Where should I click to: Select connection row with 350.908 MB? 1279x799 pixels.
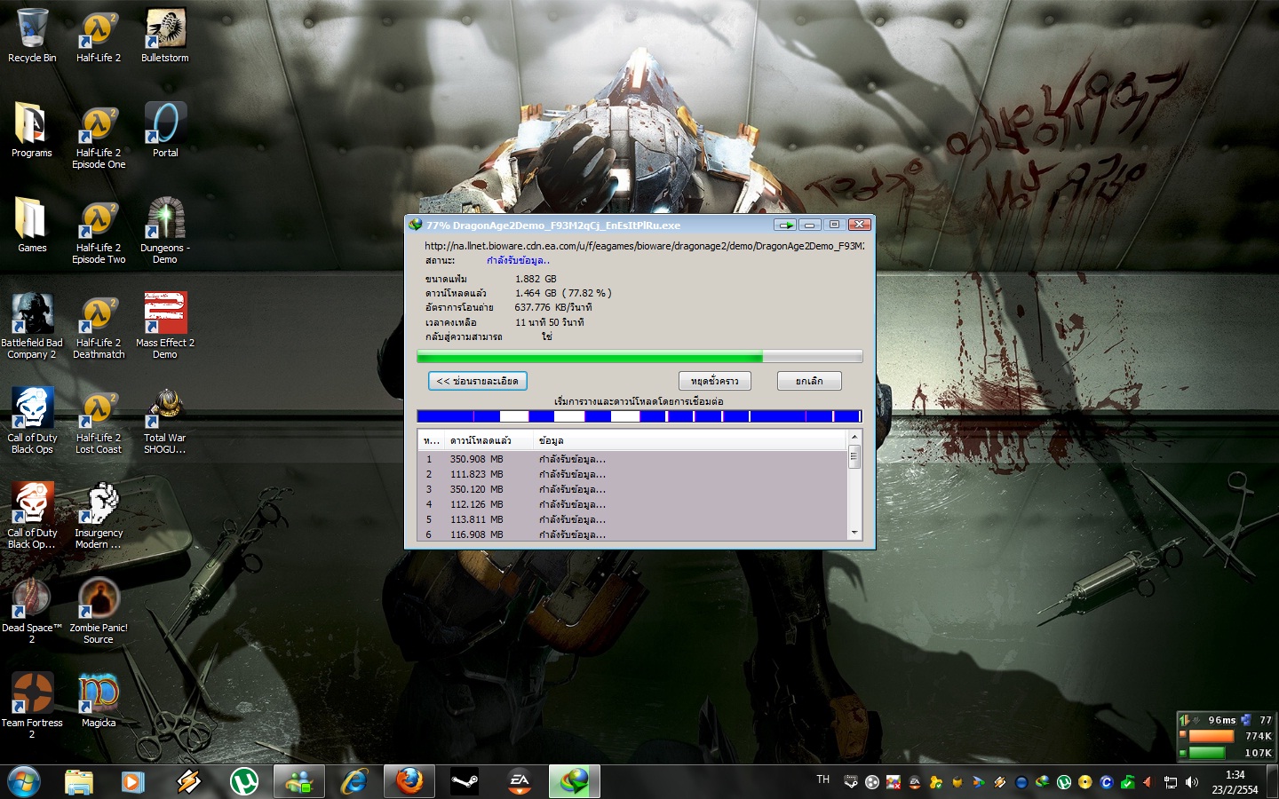(x=632, y=459)
